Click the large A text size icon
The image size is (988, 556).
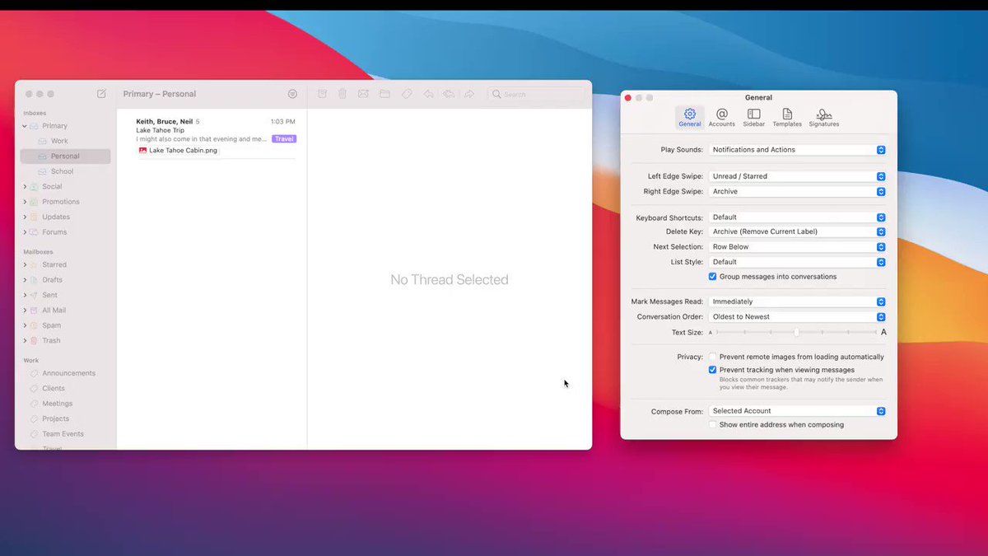click(884, 332)
